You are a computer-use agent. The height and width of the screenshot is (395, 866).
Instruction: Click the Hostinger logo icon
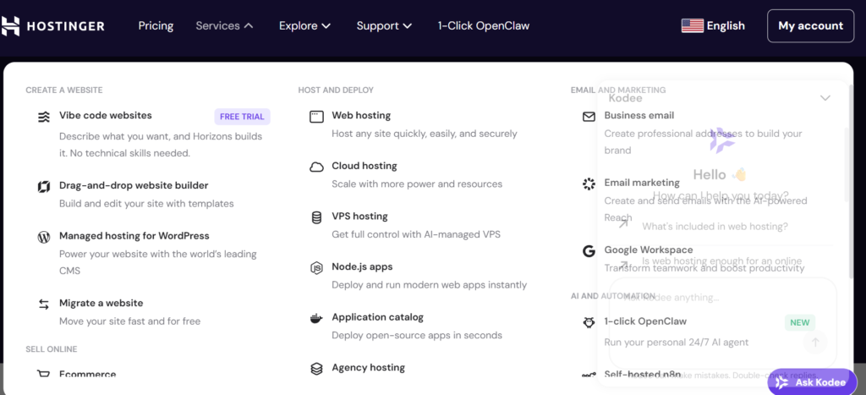pyautogui.click(x=10, y=26)
